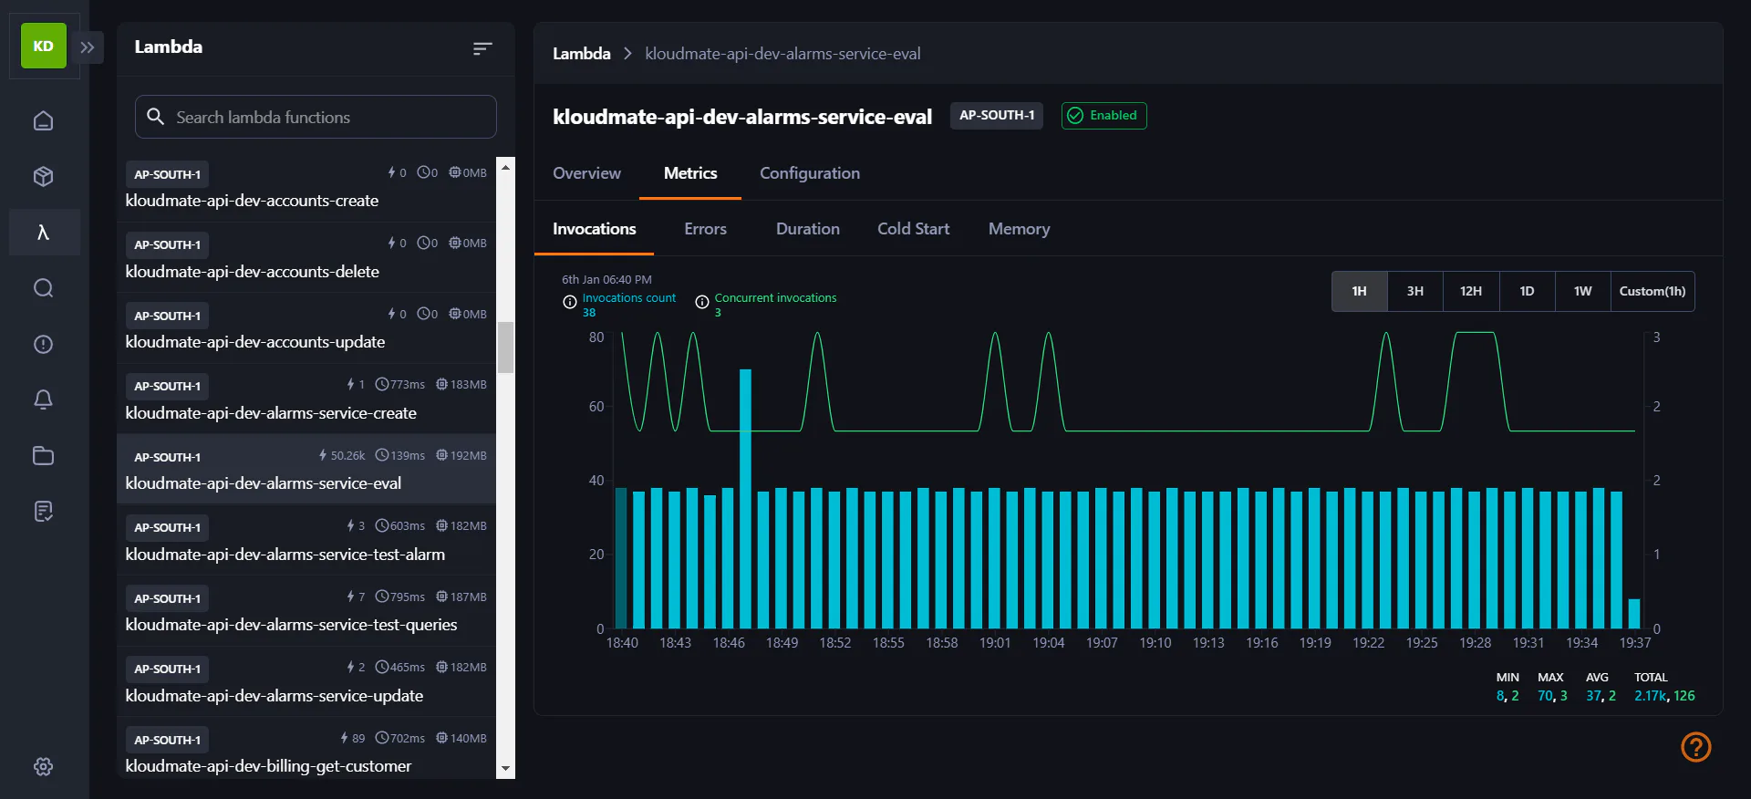Select kloudmate-api-dev-accounts-update function

tap(306, 328)
